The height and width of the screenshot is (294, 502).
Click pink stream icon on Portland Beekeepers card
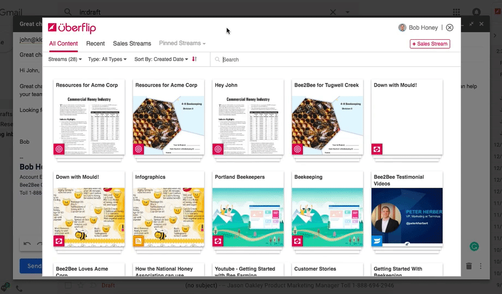(x=218, y=241)
